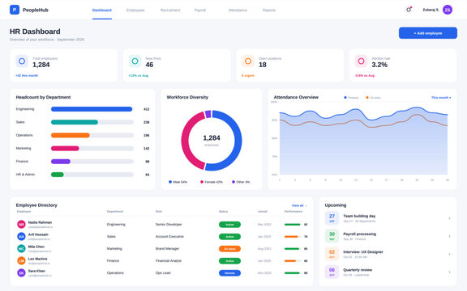This screenshot has height=291, width=467.
Task: Click the View all link in Employee Directory
Action: 299,205
